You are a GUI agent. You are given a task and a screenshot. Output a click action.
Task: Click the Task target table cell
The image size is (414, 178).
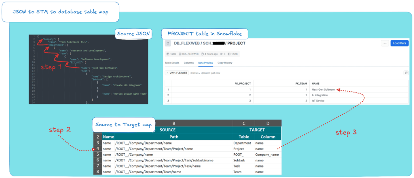click(244, 166)
